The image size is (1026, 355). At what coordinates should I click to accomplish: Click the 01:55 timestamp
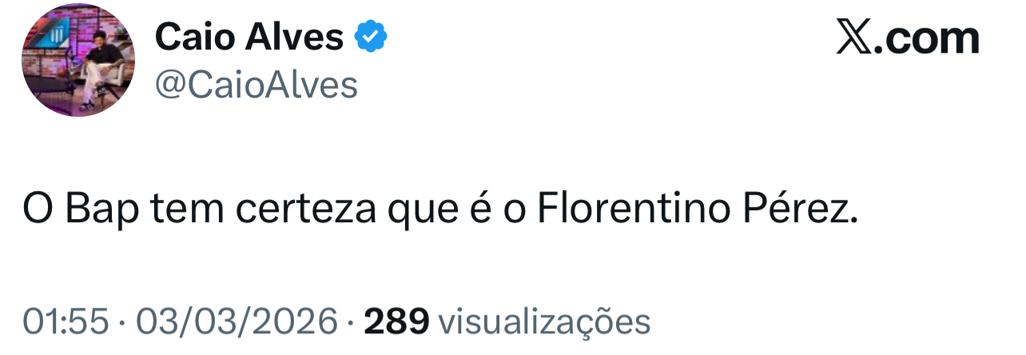65,321
